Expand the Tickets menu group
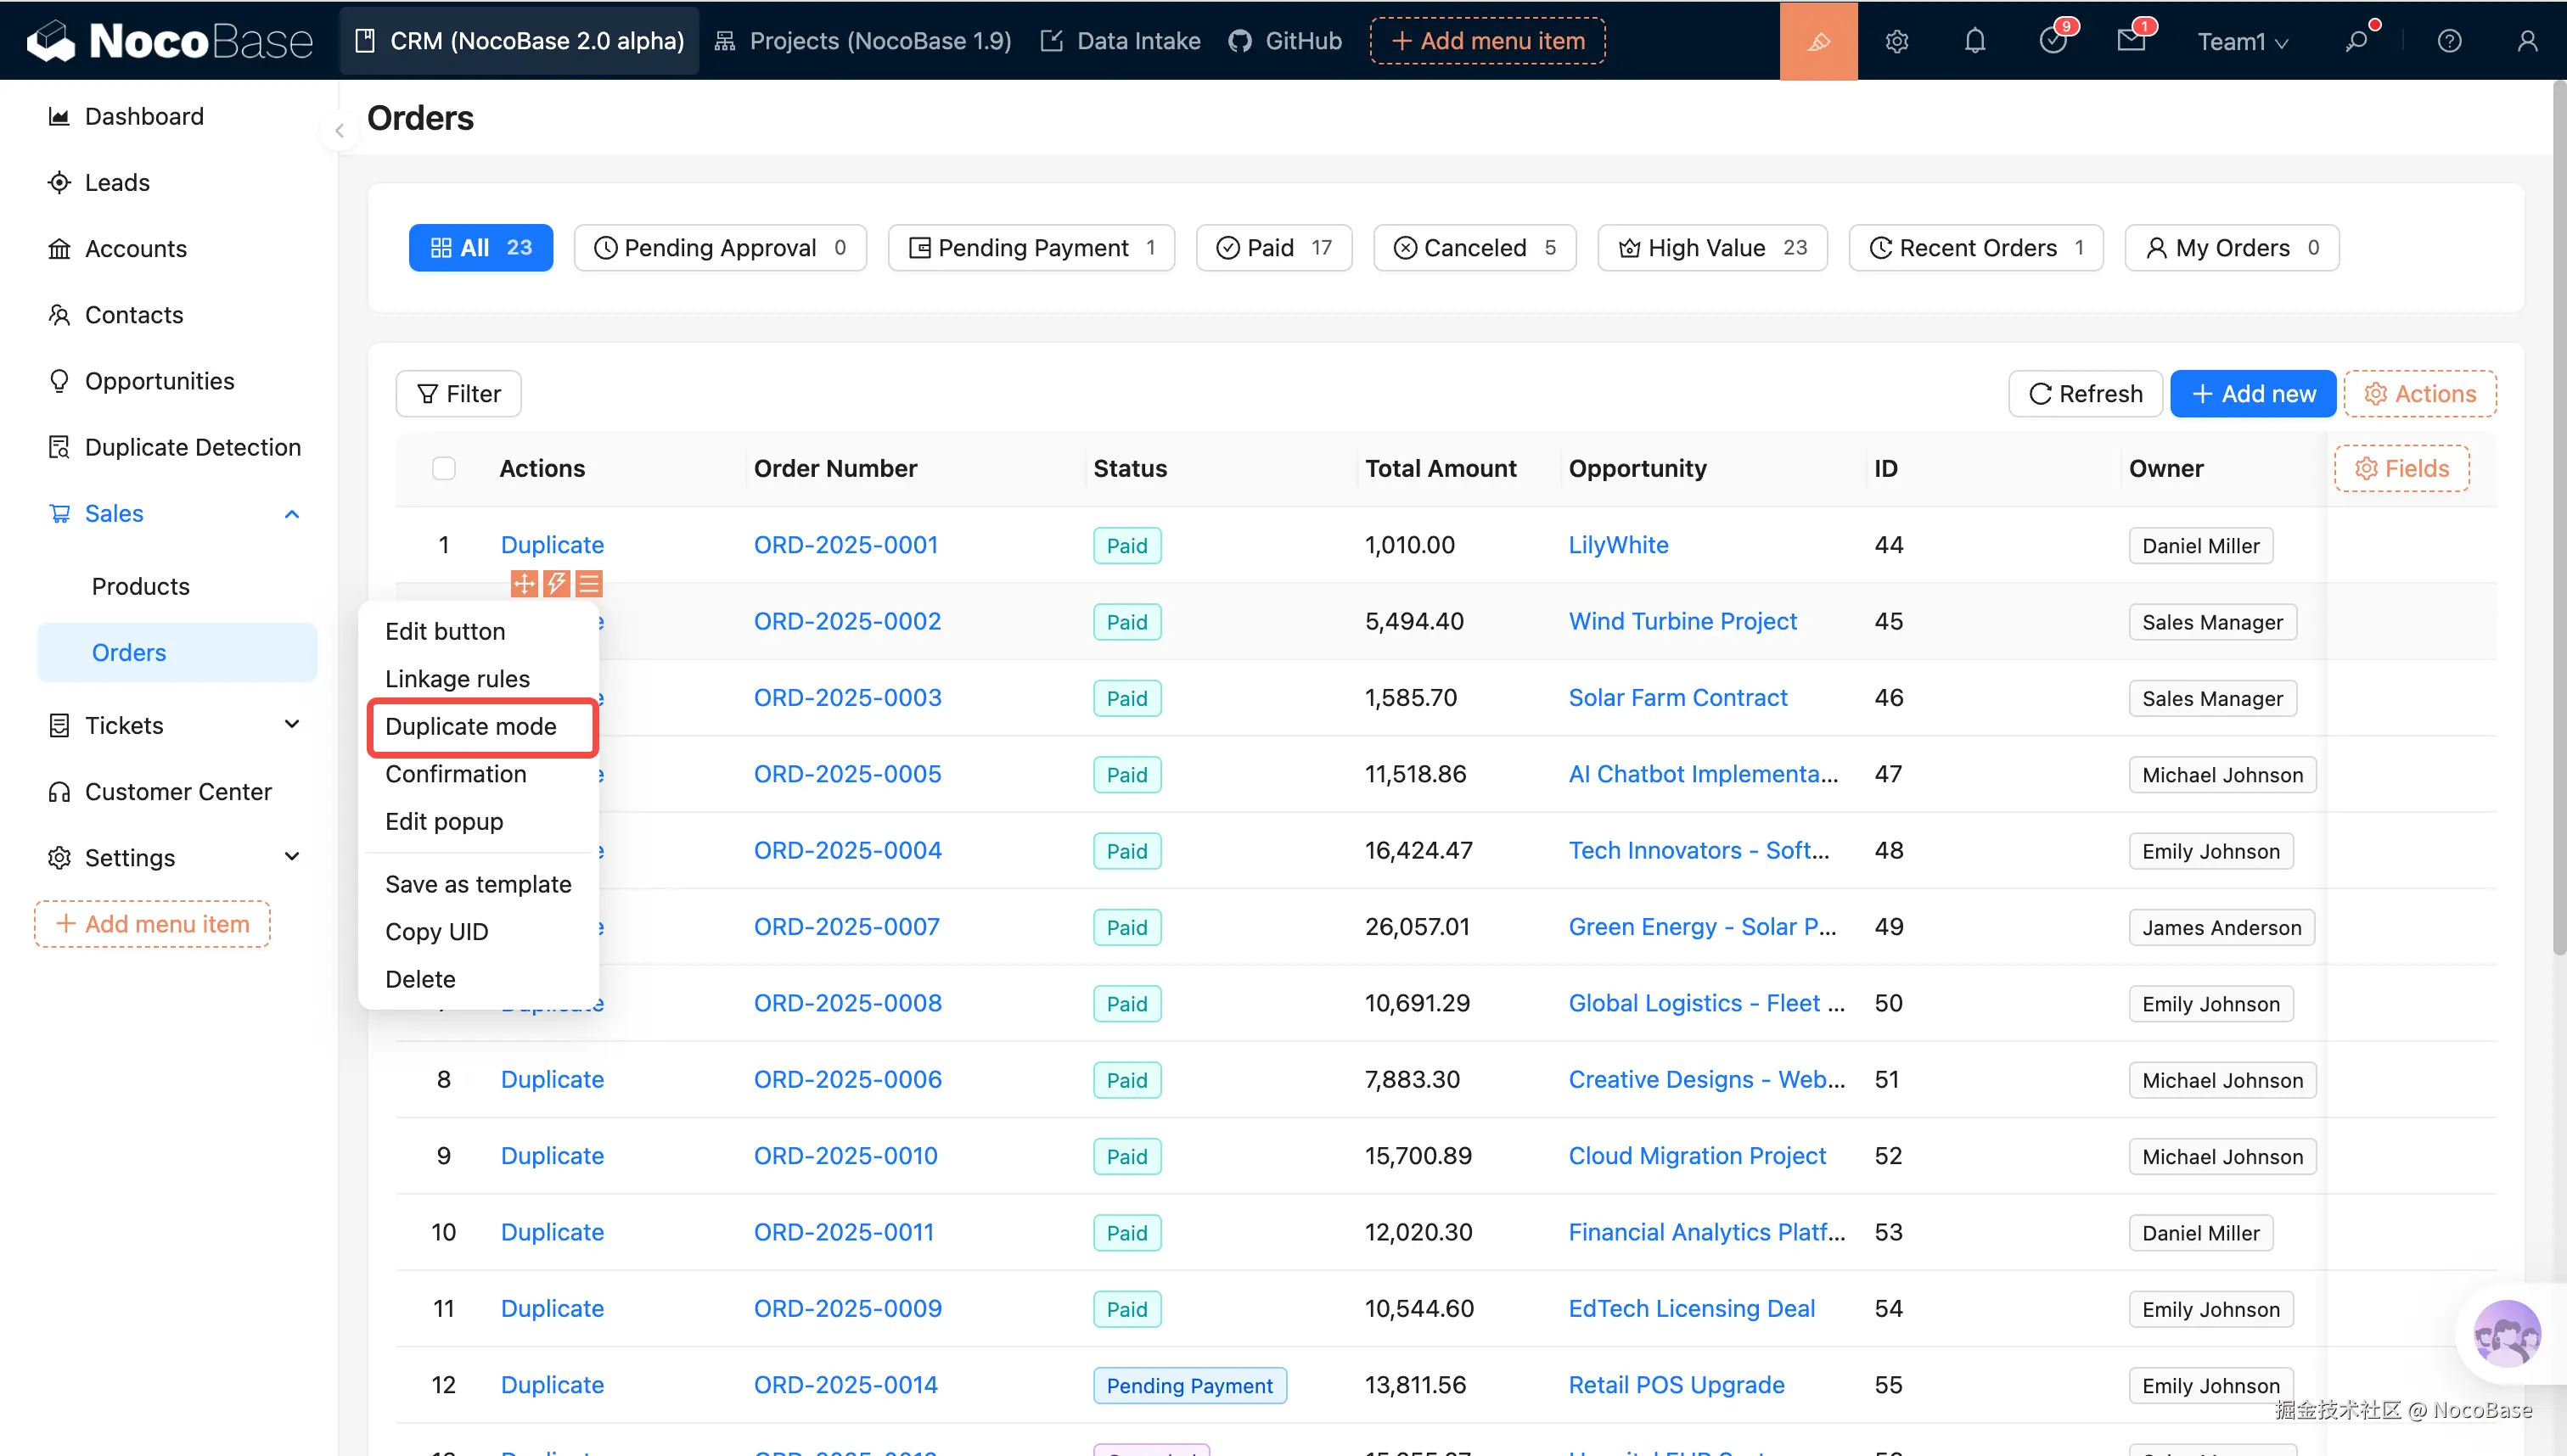 (x=292, y=725)
